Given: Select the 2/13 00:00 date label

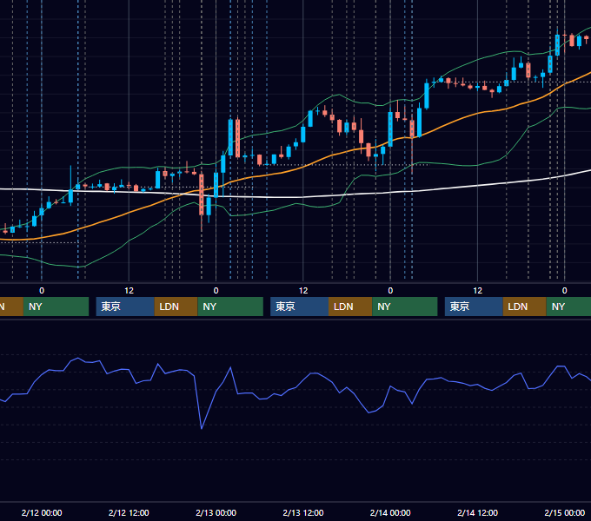Looking at the screenshot, I should pos(216,512).
